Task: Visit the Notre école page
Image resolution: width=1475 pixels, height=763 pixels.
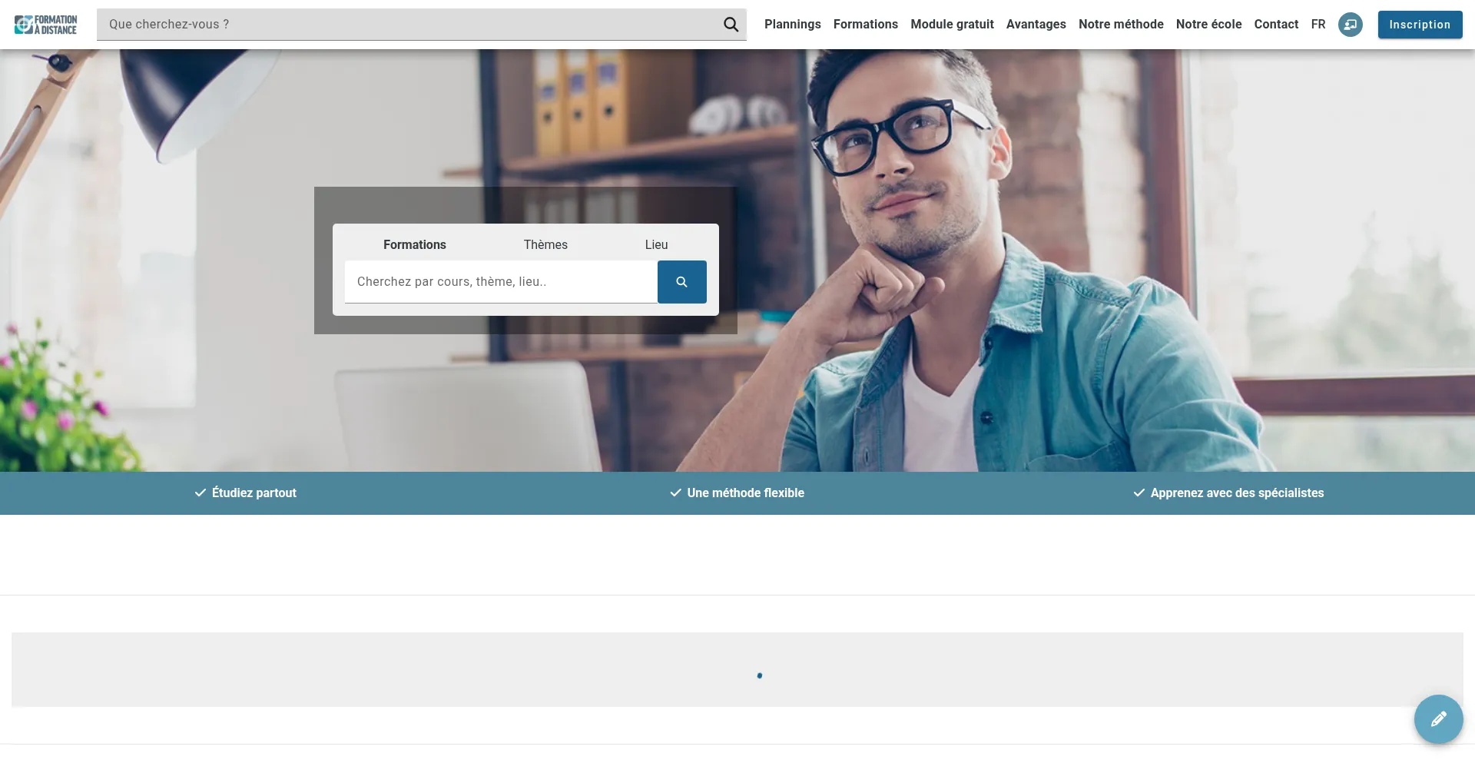Action: tap(1208, 25)
